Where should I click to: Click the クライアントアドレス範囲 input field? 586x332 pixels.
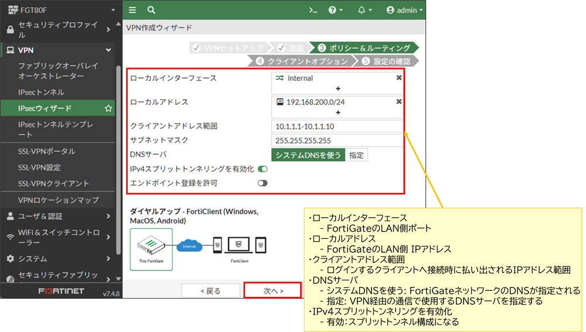337,126
